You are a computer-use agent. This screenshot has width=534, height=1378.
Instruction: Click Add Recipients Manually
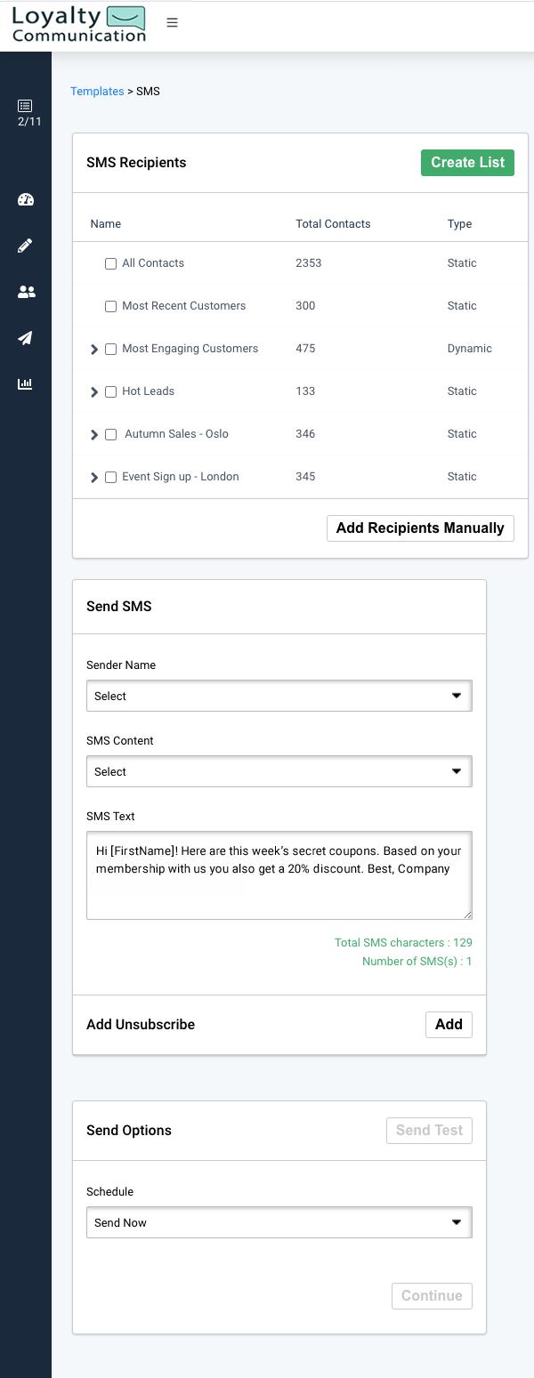420,528
